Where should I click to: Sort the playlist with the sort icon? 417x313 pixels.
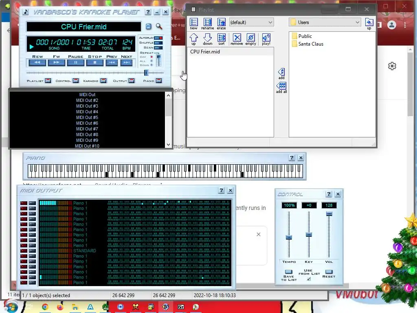(222, 40)
